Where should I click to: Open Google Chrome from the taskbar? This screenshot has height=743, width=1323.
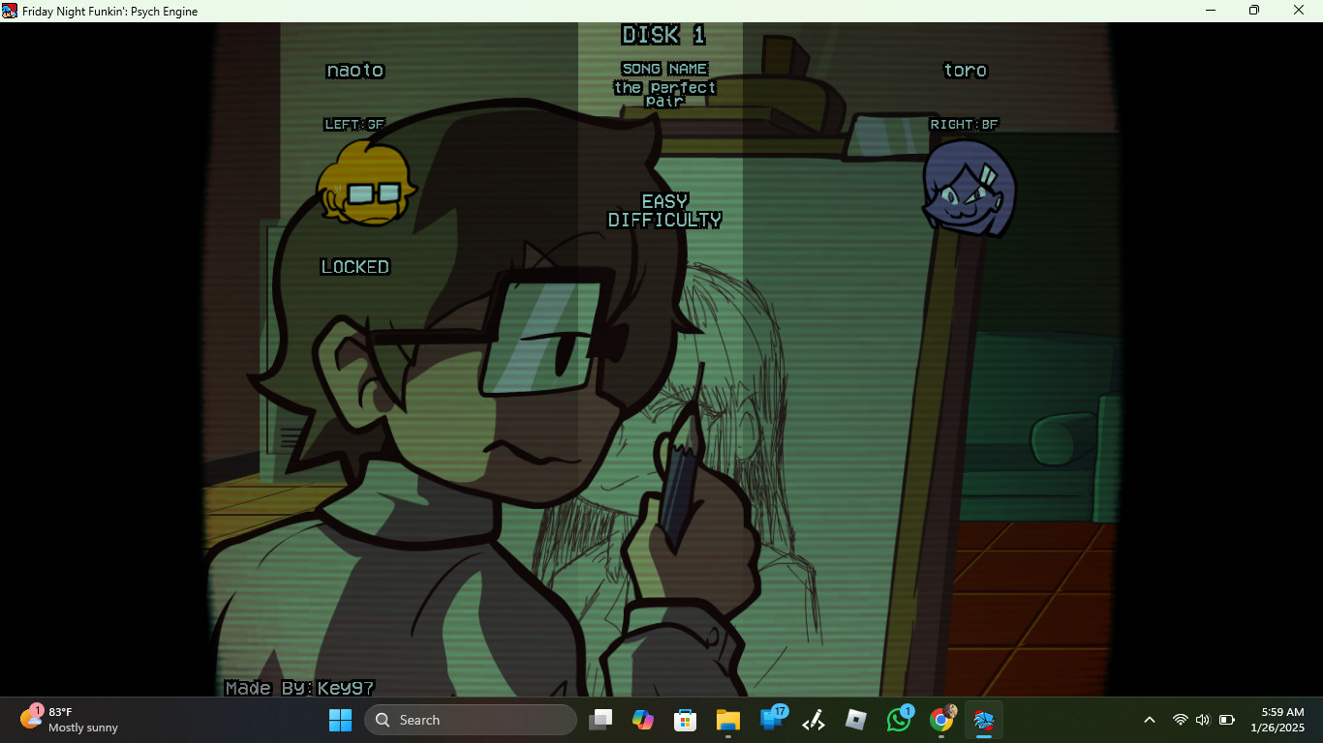[941, 720]
